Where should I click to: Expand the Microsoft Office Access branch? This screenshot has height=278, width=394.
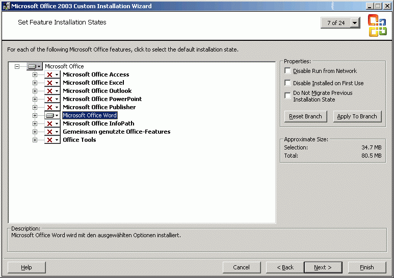pos(35,74)
